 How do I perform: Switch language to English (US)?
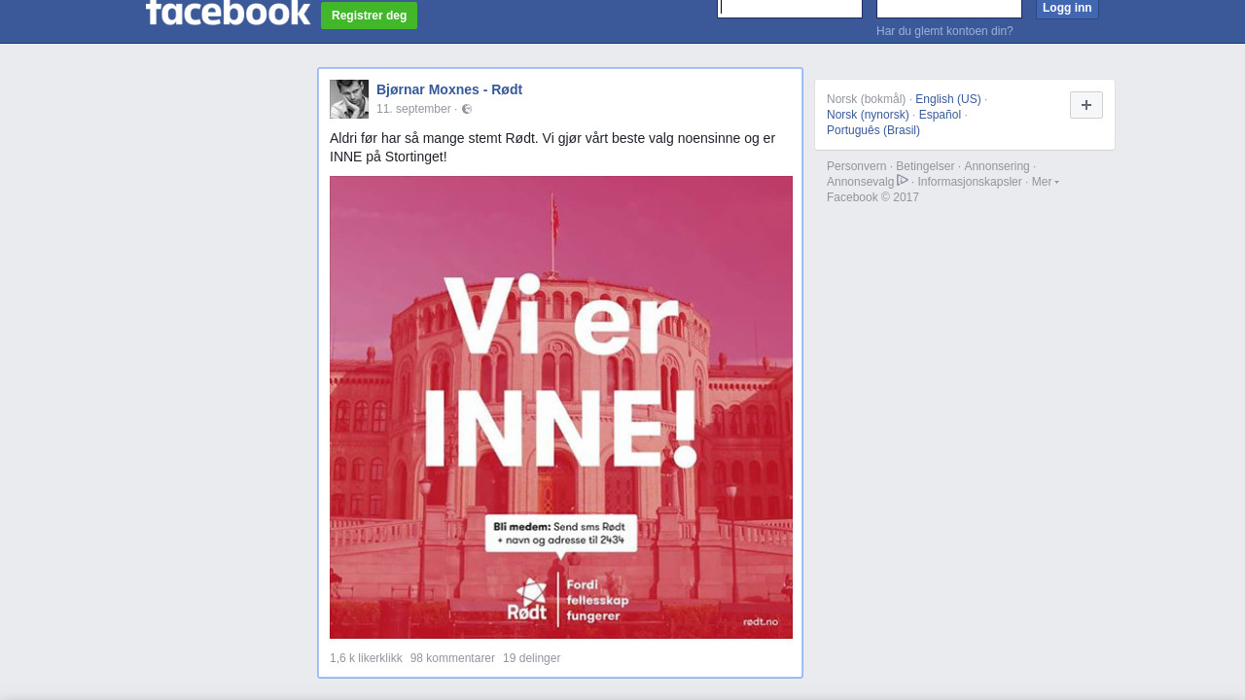948,99
